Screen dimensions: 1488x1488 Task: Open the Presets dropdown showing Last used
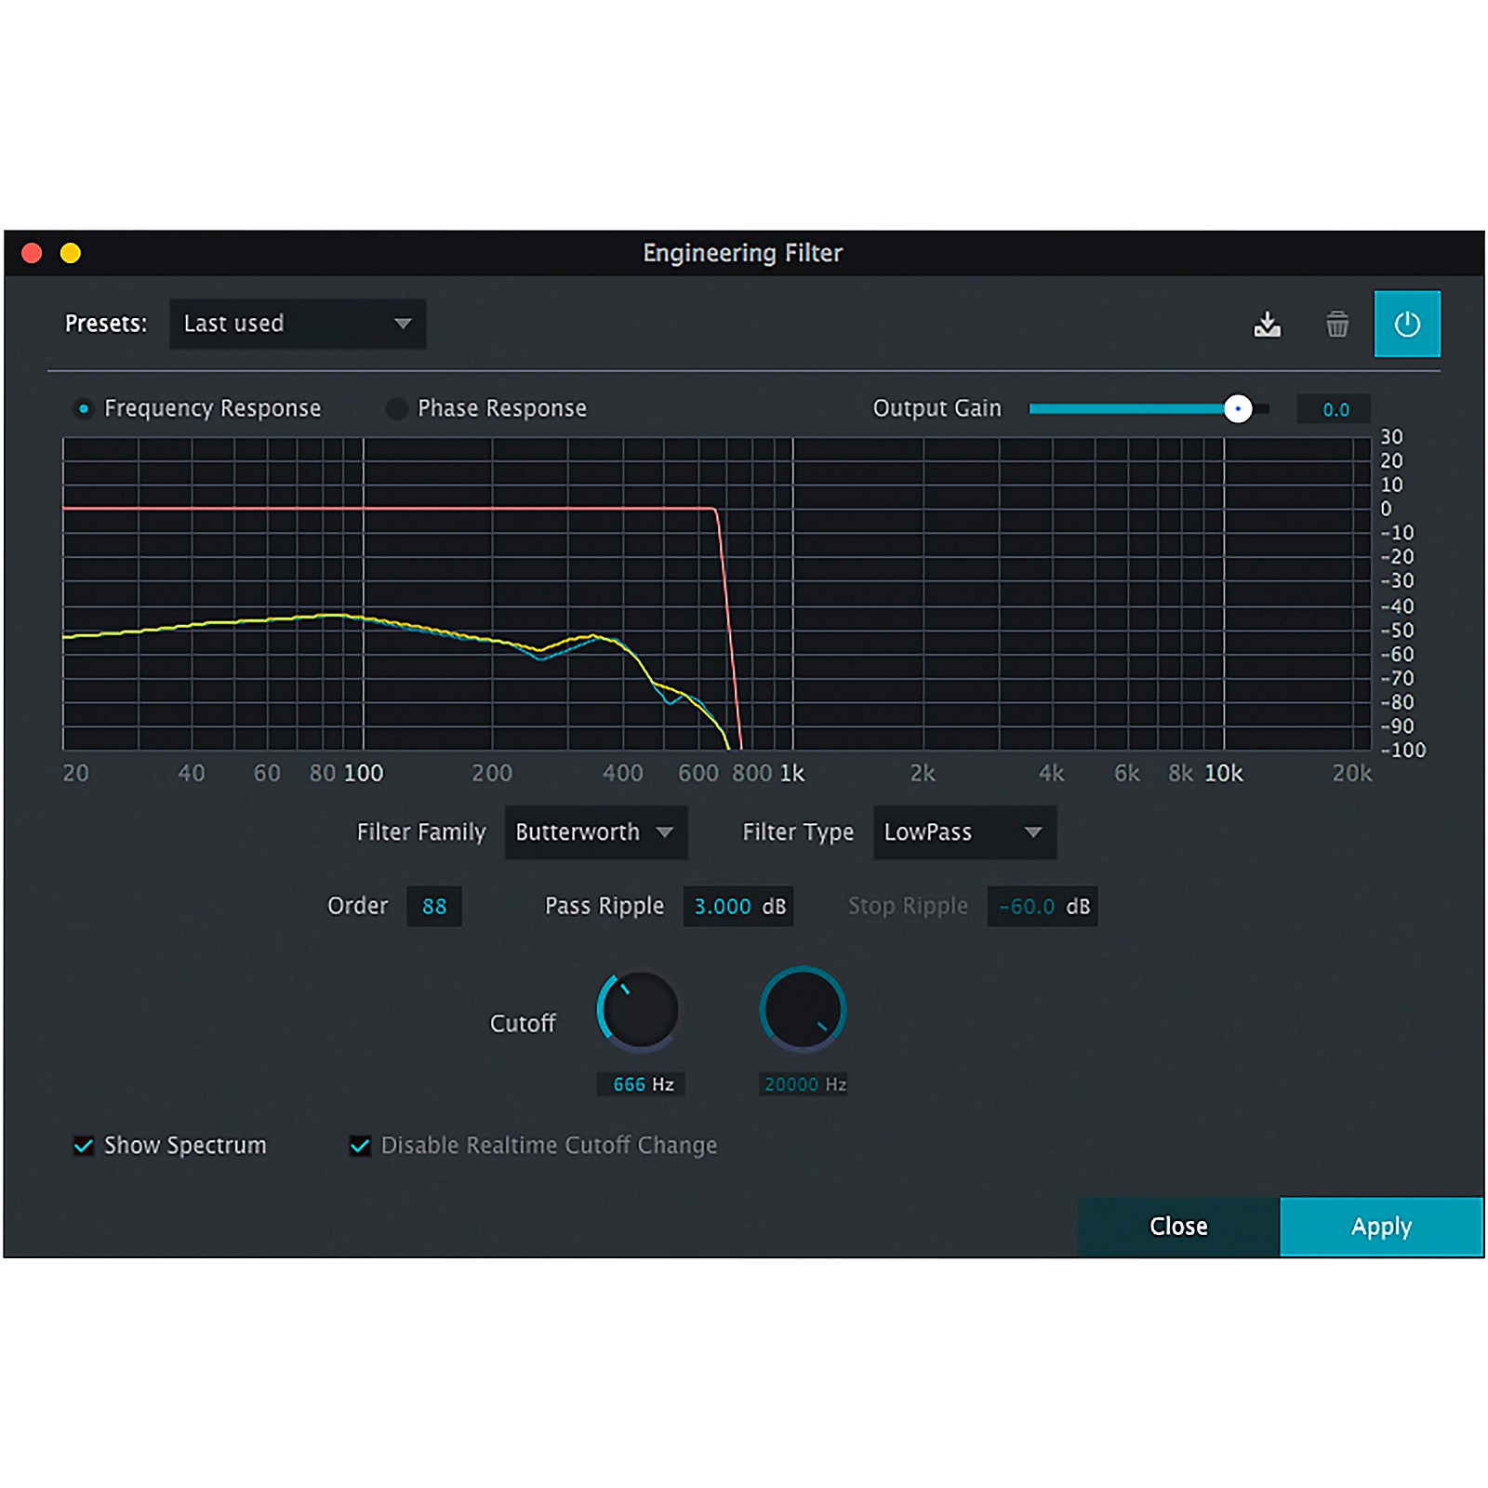(x=296, y=324)
